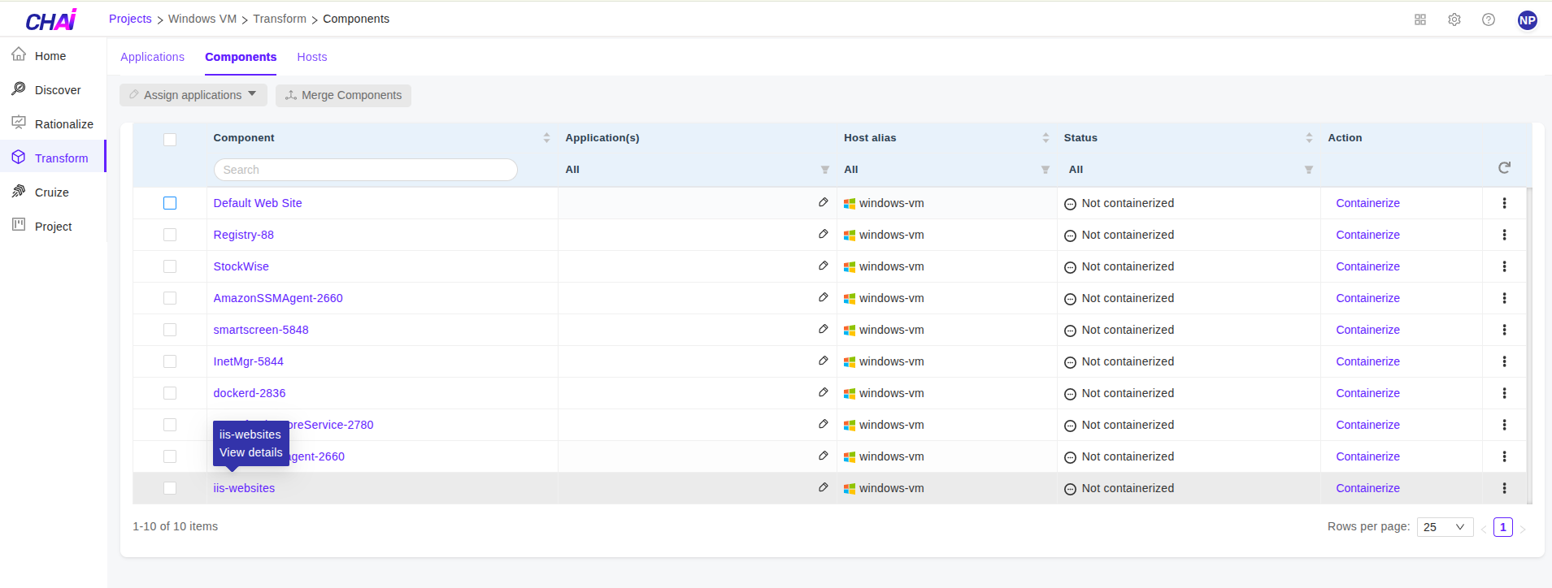Open the Transform breadcrumb link

point(280,19)
